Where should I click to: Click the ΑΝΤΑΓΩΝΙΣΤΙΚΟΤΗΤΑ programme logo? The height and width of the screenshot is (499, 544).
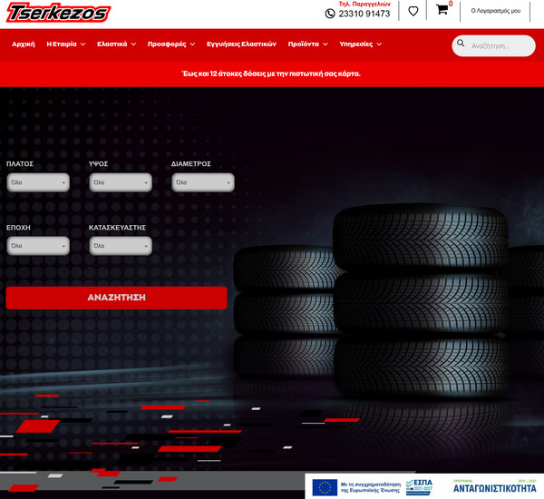coord(495,486)
